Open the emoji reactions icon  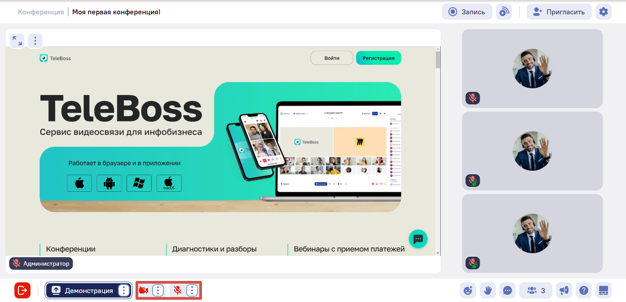(468, 290)
